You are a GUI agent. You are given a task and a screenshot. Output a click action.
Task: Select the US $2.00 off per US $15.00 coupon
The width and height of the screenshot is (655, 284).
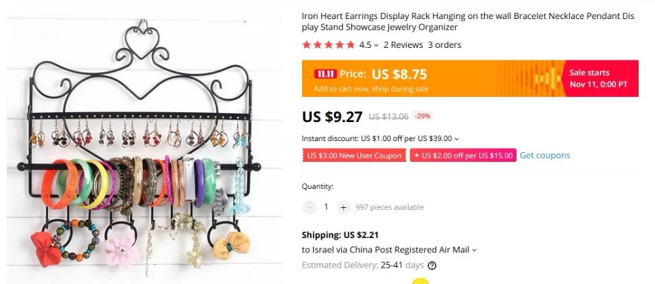point(463,155)
